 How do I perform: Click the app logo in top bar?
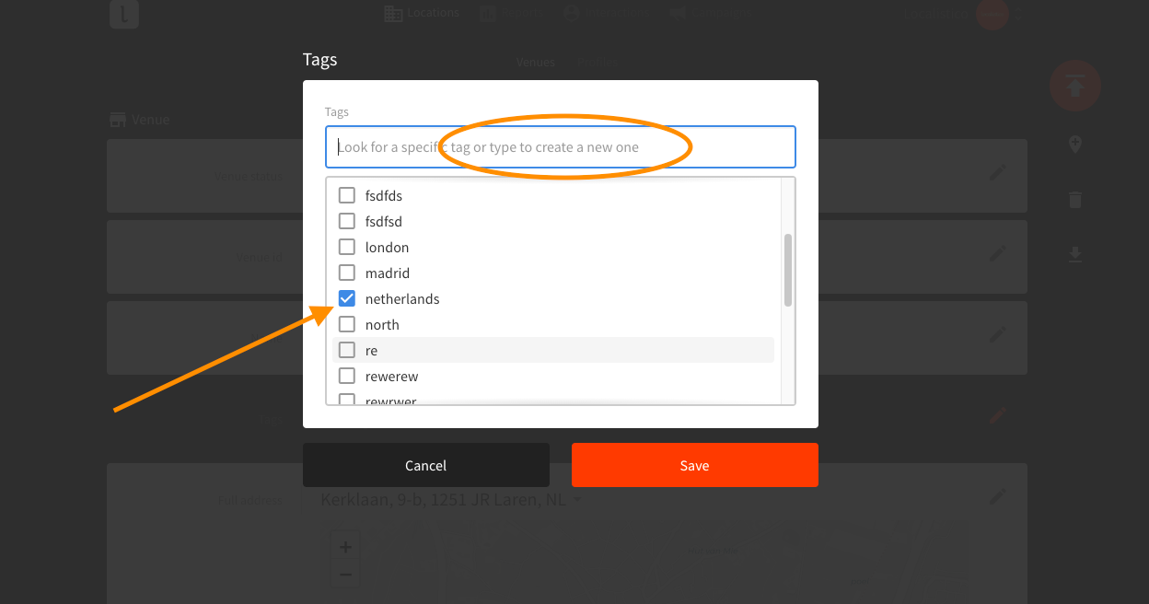(x=124, y=14)
